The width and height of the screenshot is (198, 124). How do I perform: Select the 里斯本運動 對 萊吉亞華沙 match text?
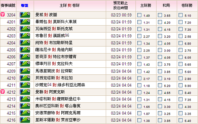click(58, 120)
